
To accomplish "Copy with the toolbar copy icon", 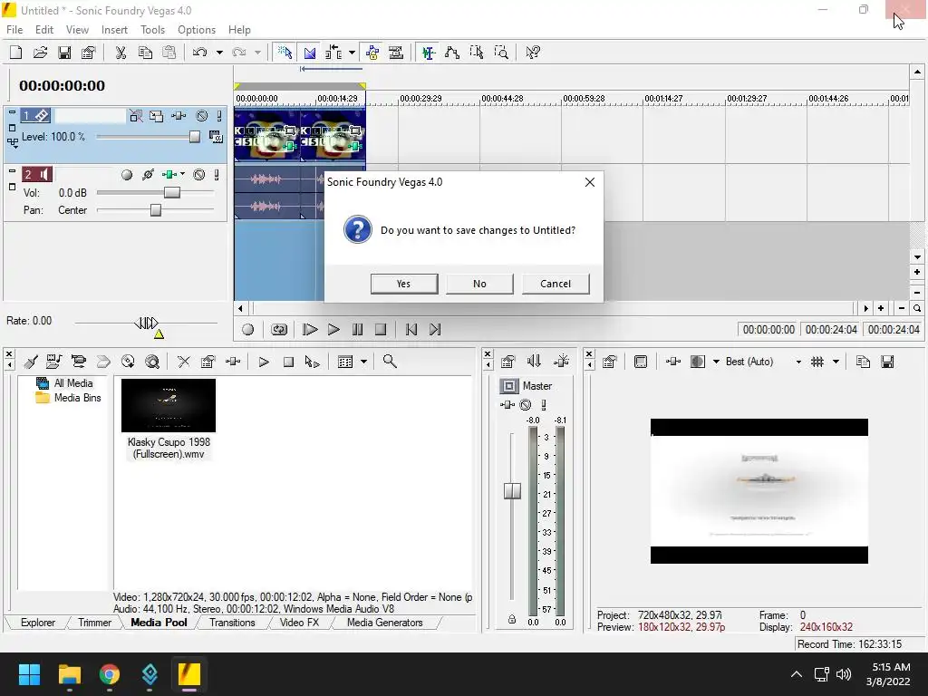I will pos(145,53).
